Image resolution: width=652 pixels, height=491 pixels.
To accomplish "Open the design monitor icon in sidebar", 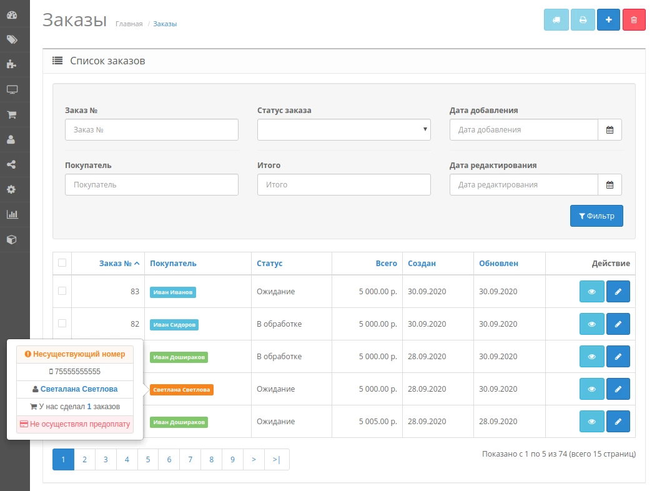I will [12, 89].
